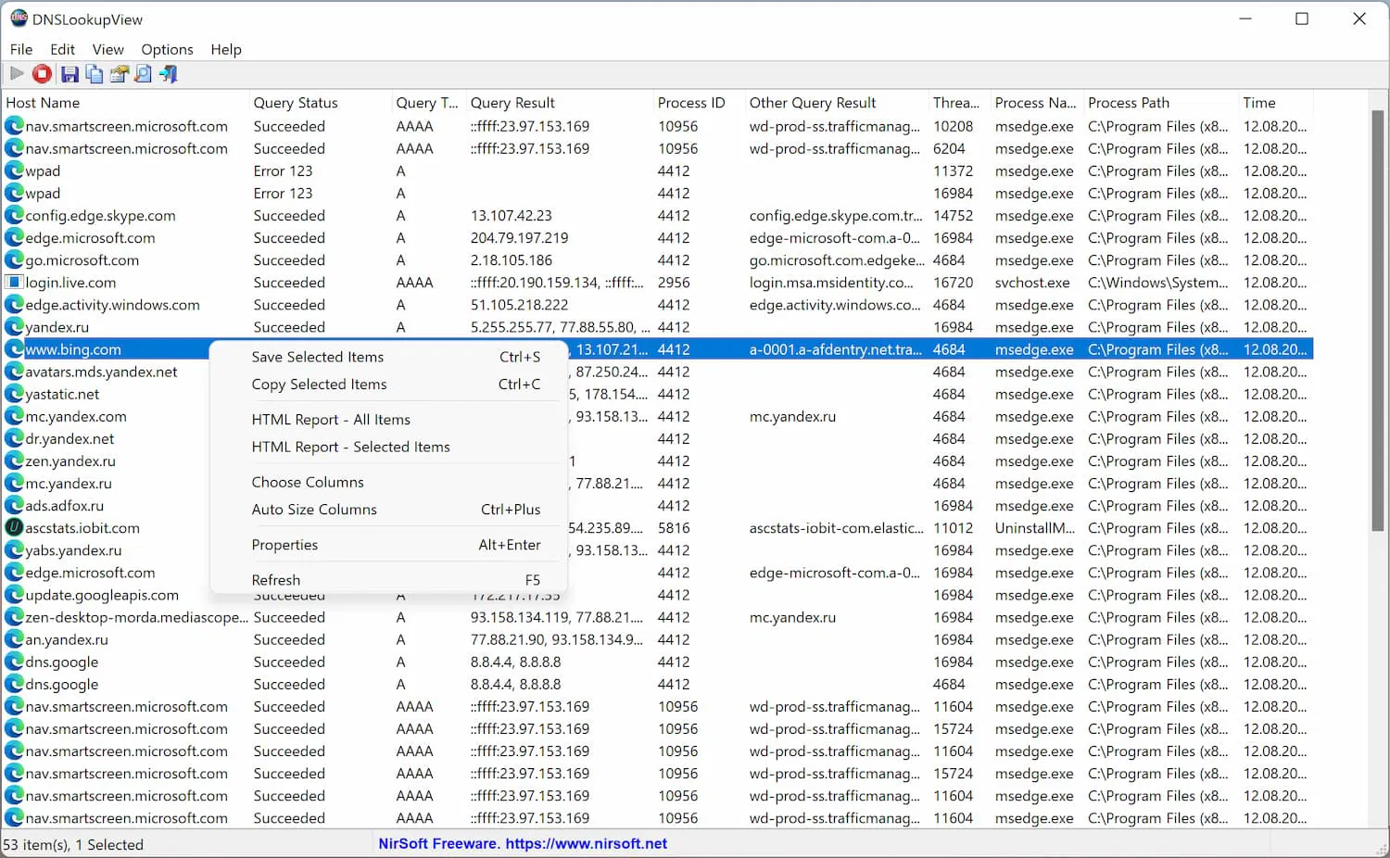The image size is (1390, 858).
Task: Click the Exit door toolbar icon
Action: 168,74
